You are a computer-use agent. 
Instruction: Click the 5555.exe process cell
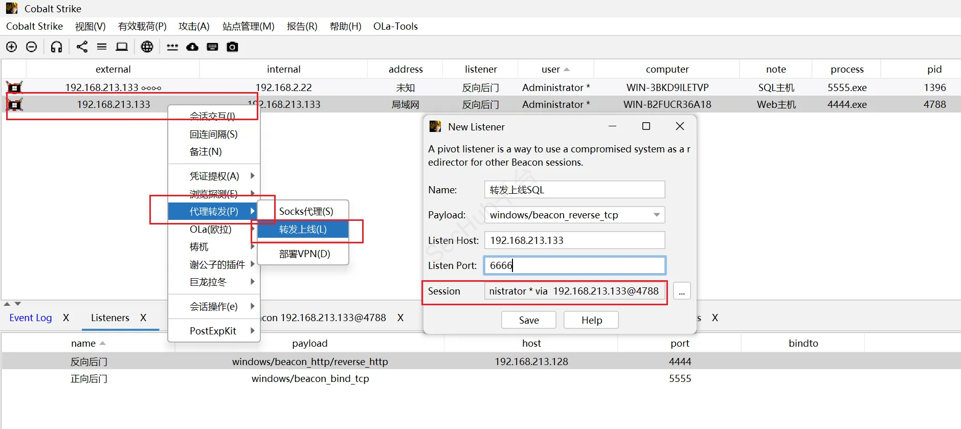tap(847, 87)
